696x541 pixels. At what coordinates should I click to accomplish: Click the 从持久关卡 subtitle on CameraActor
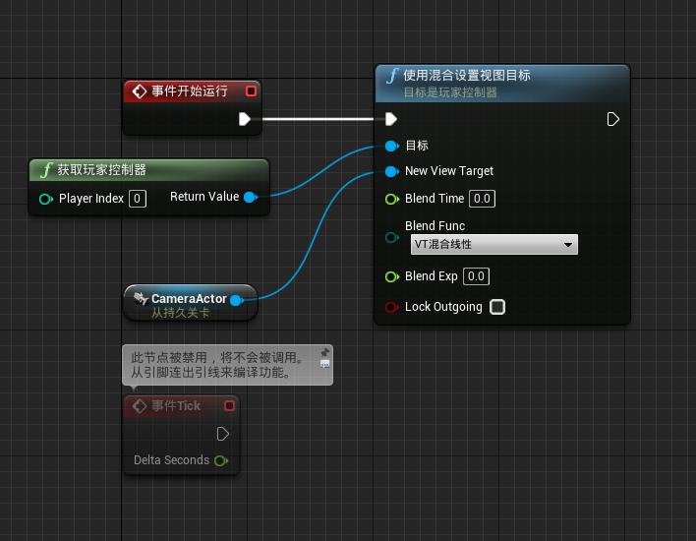(181, 313)
